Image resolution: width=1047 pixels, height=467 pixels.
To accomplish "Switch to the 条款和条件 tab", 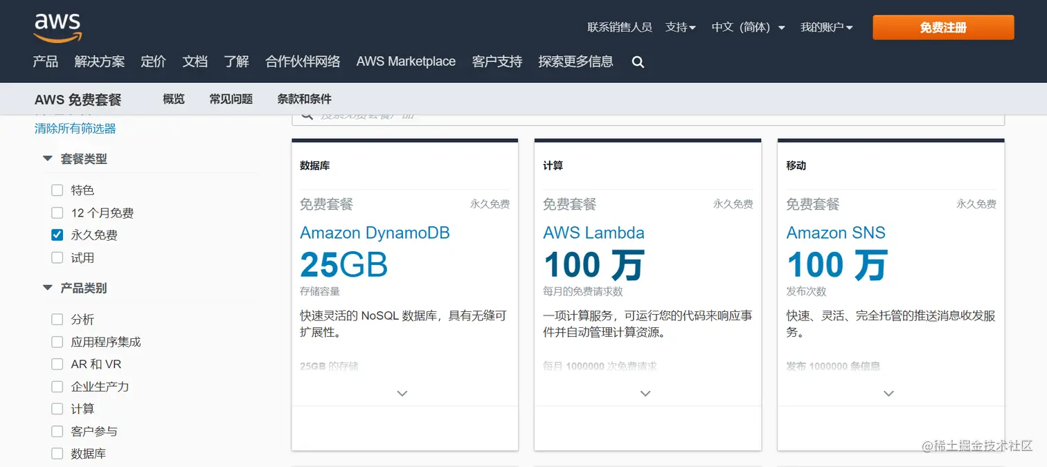I will (x=305, y=99).
